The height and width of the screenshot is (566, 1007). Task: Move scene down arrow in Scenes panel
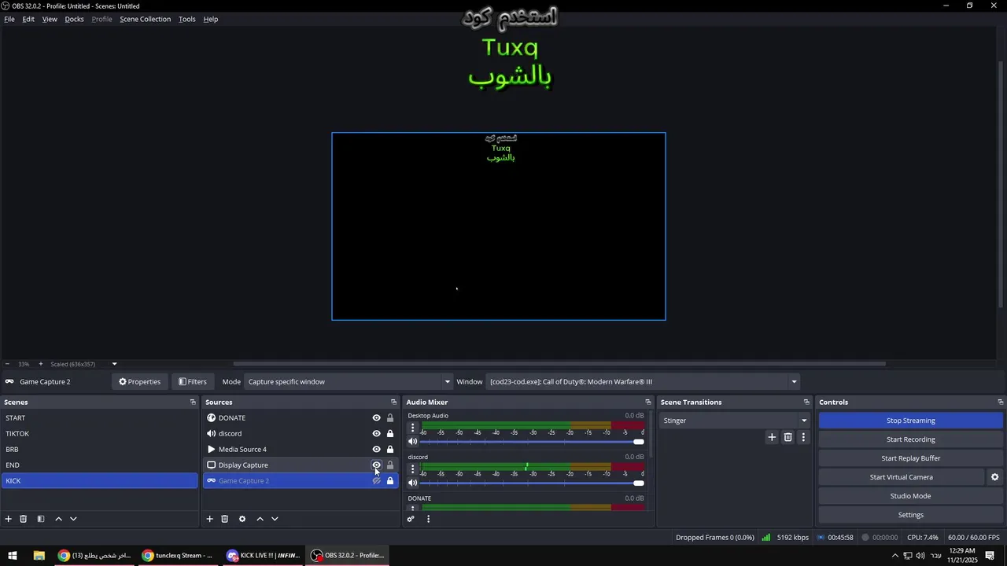[73, 519]
